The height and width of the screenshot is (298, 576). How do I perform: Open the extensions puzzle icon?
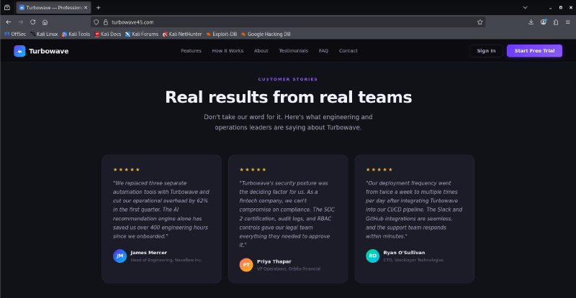556,22
